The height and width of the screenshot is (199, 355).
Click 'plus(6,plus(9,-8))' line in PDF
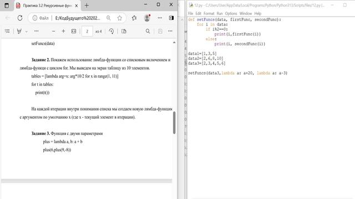pos(57,150)
